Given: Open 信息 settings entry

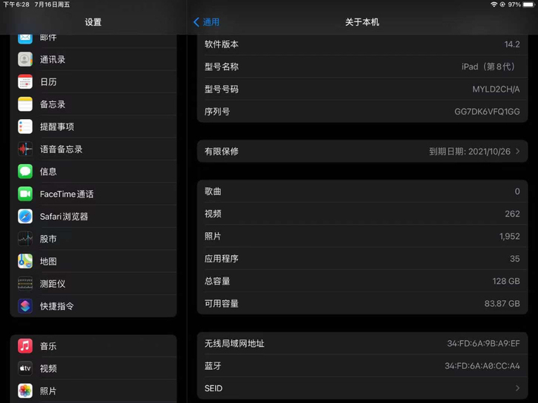Looking at the screenshot, I should (x=93, y=172).
